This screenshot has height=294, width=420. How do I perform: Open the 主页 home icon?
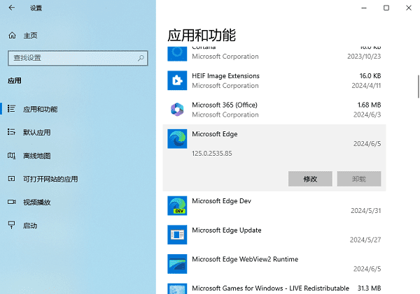click(12, 36)
